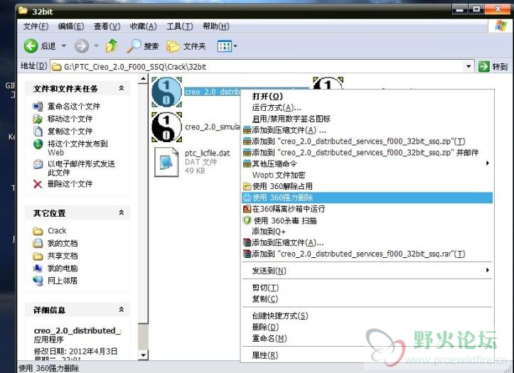This screenshot has height=373, width=514.
Task: Choose Create shortcut (创建快捷方式) entry
Action: click(x=367, y=315)
